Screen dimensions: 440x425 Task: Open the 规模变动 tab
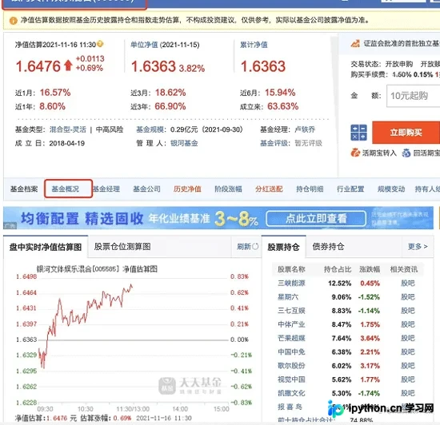pyautogui.click(x=391, y=189)
